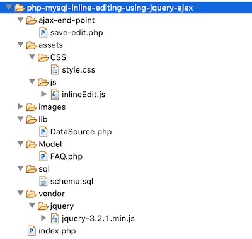Click the project root folder icon

coord(20,8)
